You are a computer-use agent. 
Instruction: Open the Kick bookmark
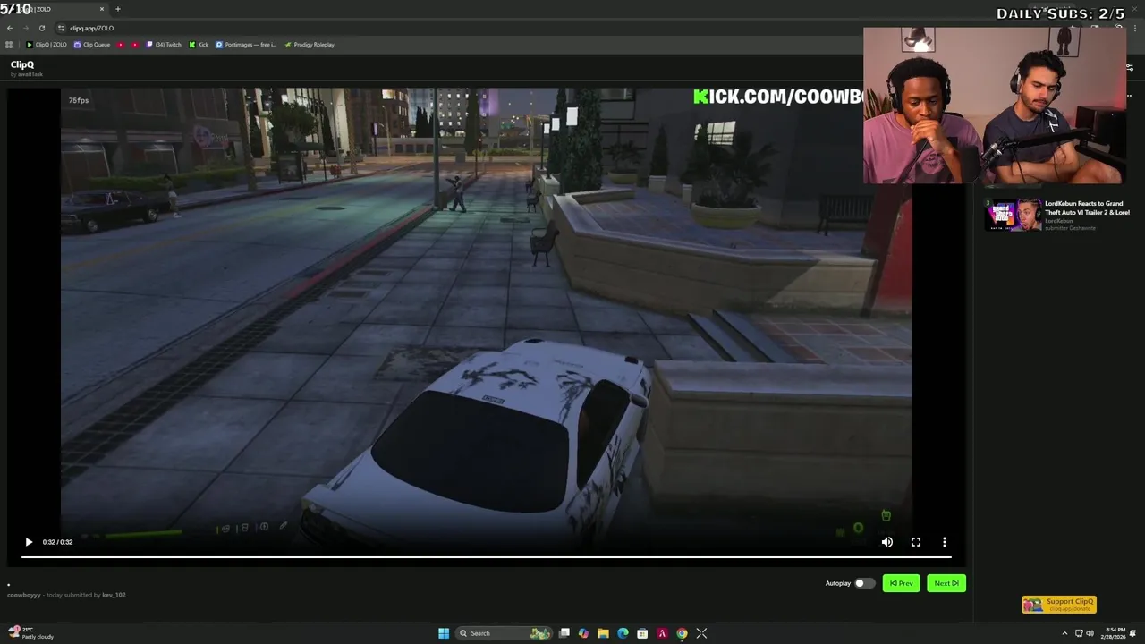(199, 45)
